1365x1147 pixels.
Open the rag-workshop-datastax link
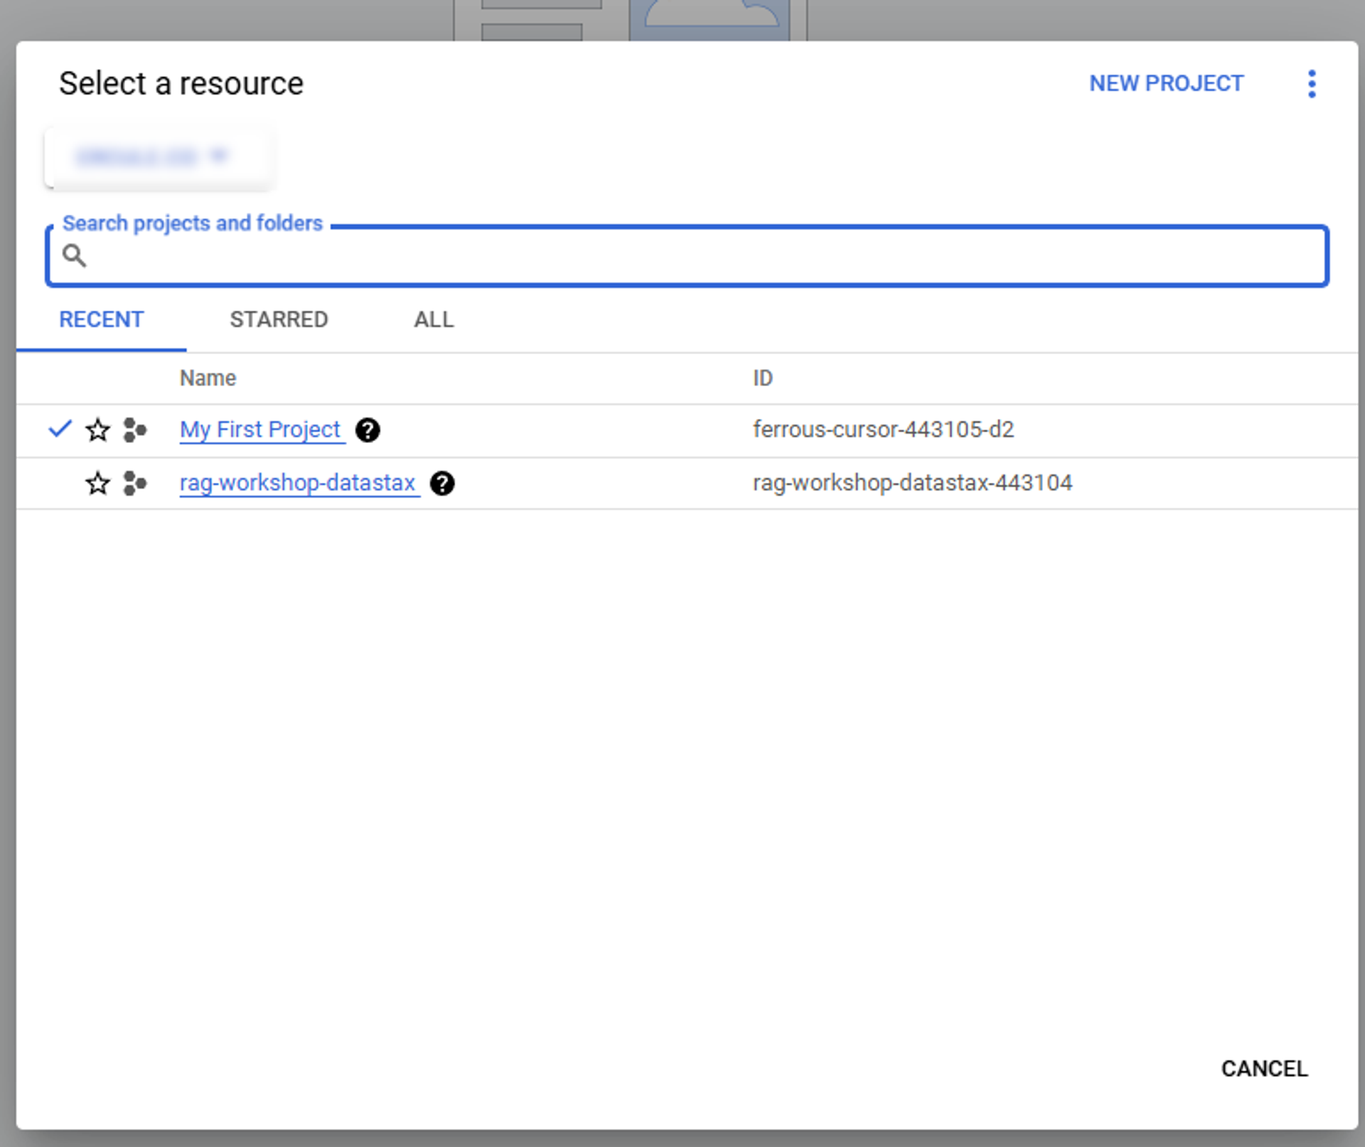coord(297,484)
